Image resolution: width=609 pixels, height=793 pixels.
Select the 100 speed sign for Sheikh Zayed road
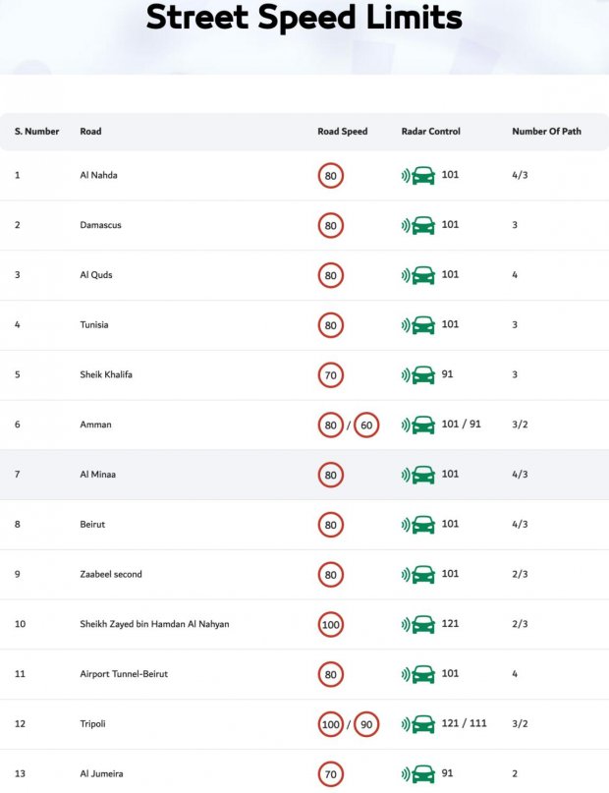tap(330, 625)
